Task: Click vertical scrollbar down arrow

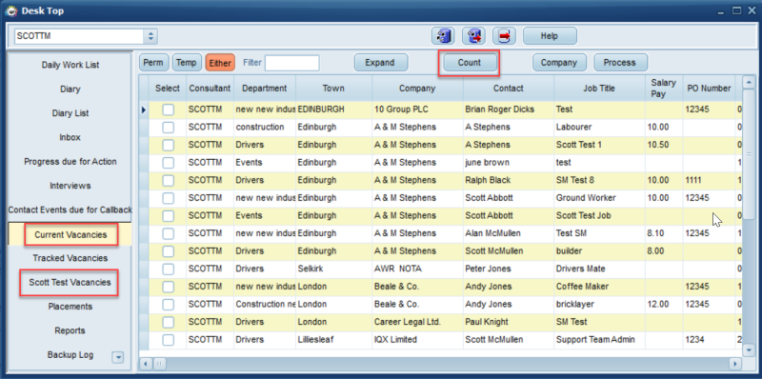Action: coord(749,349)
